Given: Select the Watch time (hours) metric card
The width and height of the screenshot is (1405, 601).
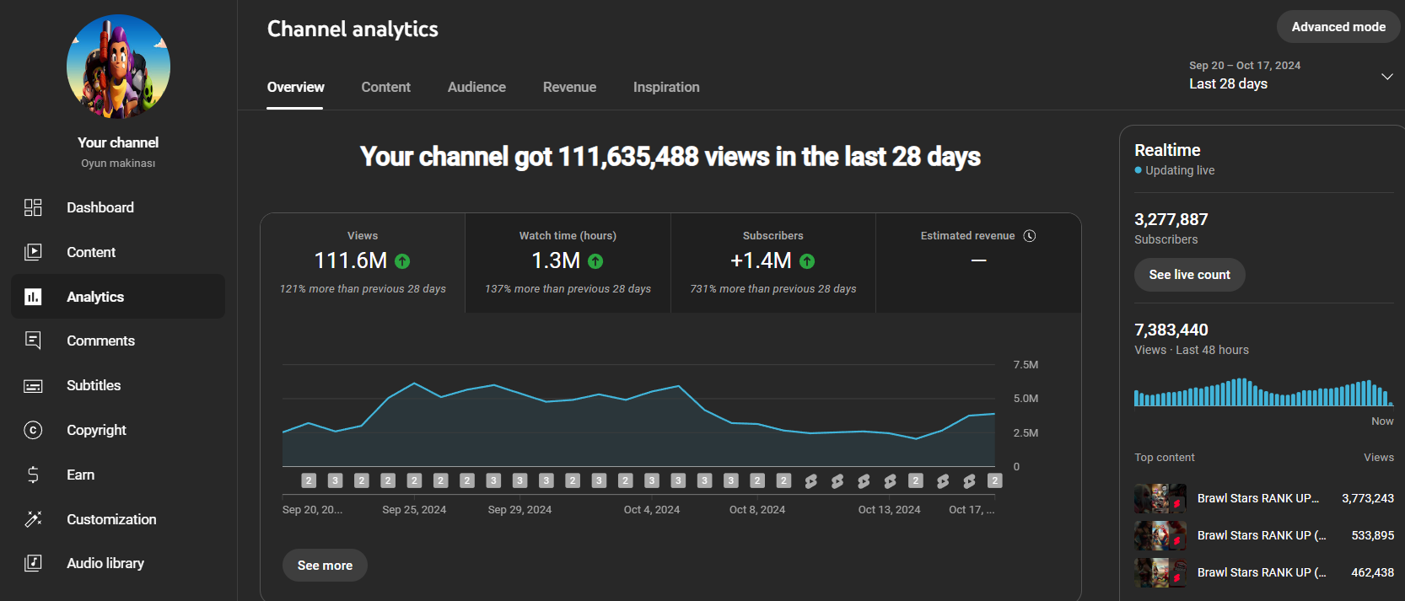Looking at the screenshot, I should point(568,263).
